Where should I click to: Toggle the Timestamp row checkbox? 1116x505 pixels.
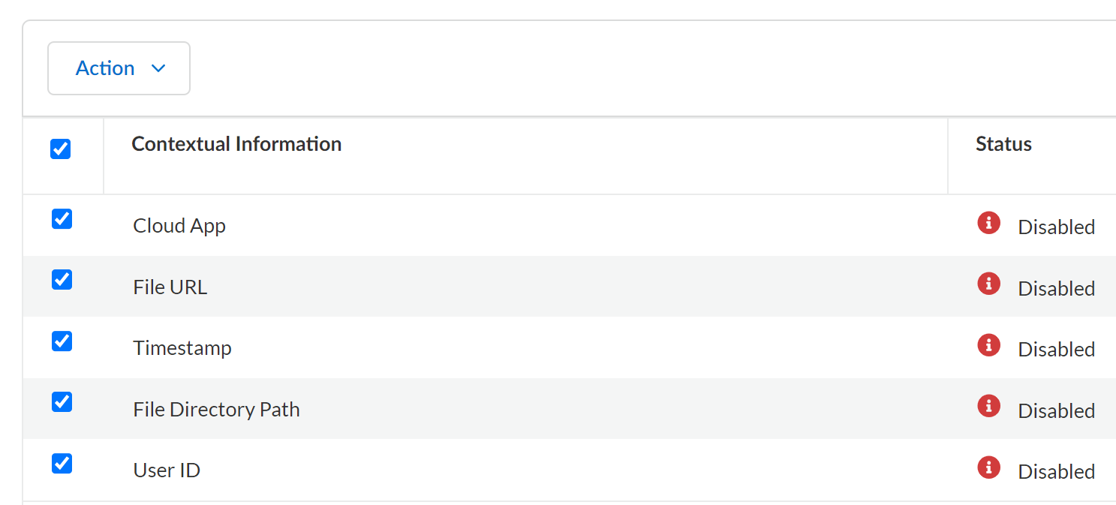[x=62, y=341]
